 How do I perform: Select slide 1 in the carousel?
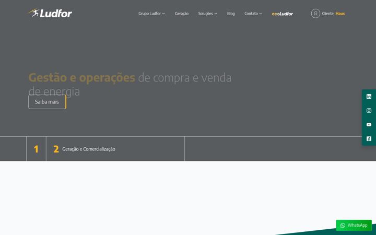coord(36,149)
